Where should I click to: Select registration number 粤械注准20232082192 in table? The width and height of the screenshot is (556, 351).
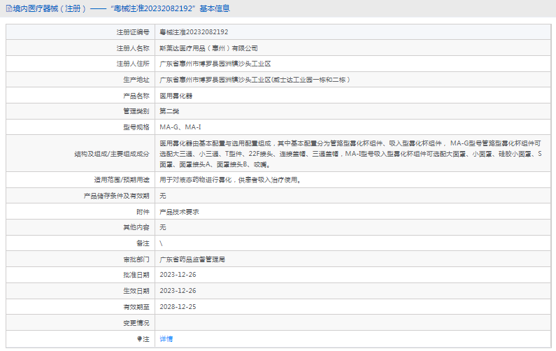pos(194,32)
